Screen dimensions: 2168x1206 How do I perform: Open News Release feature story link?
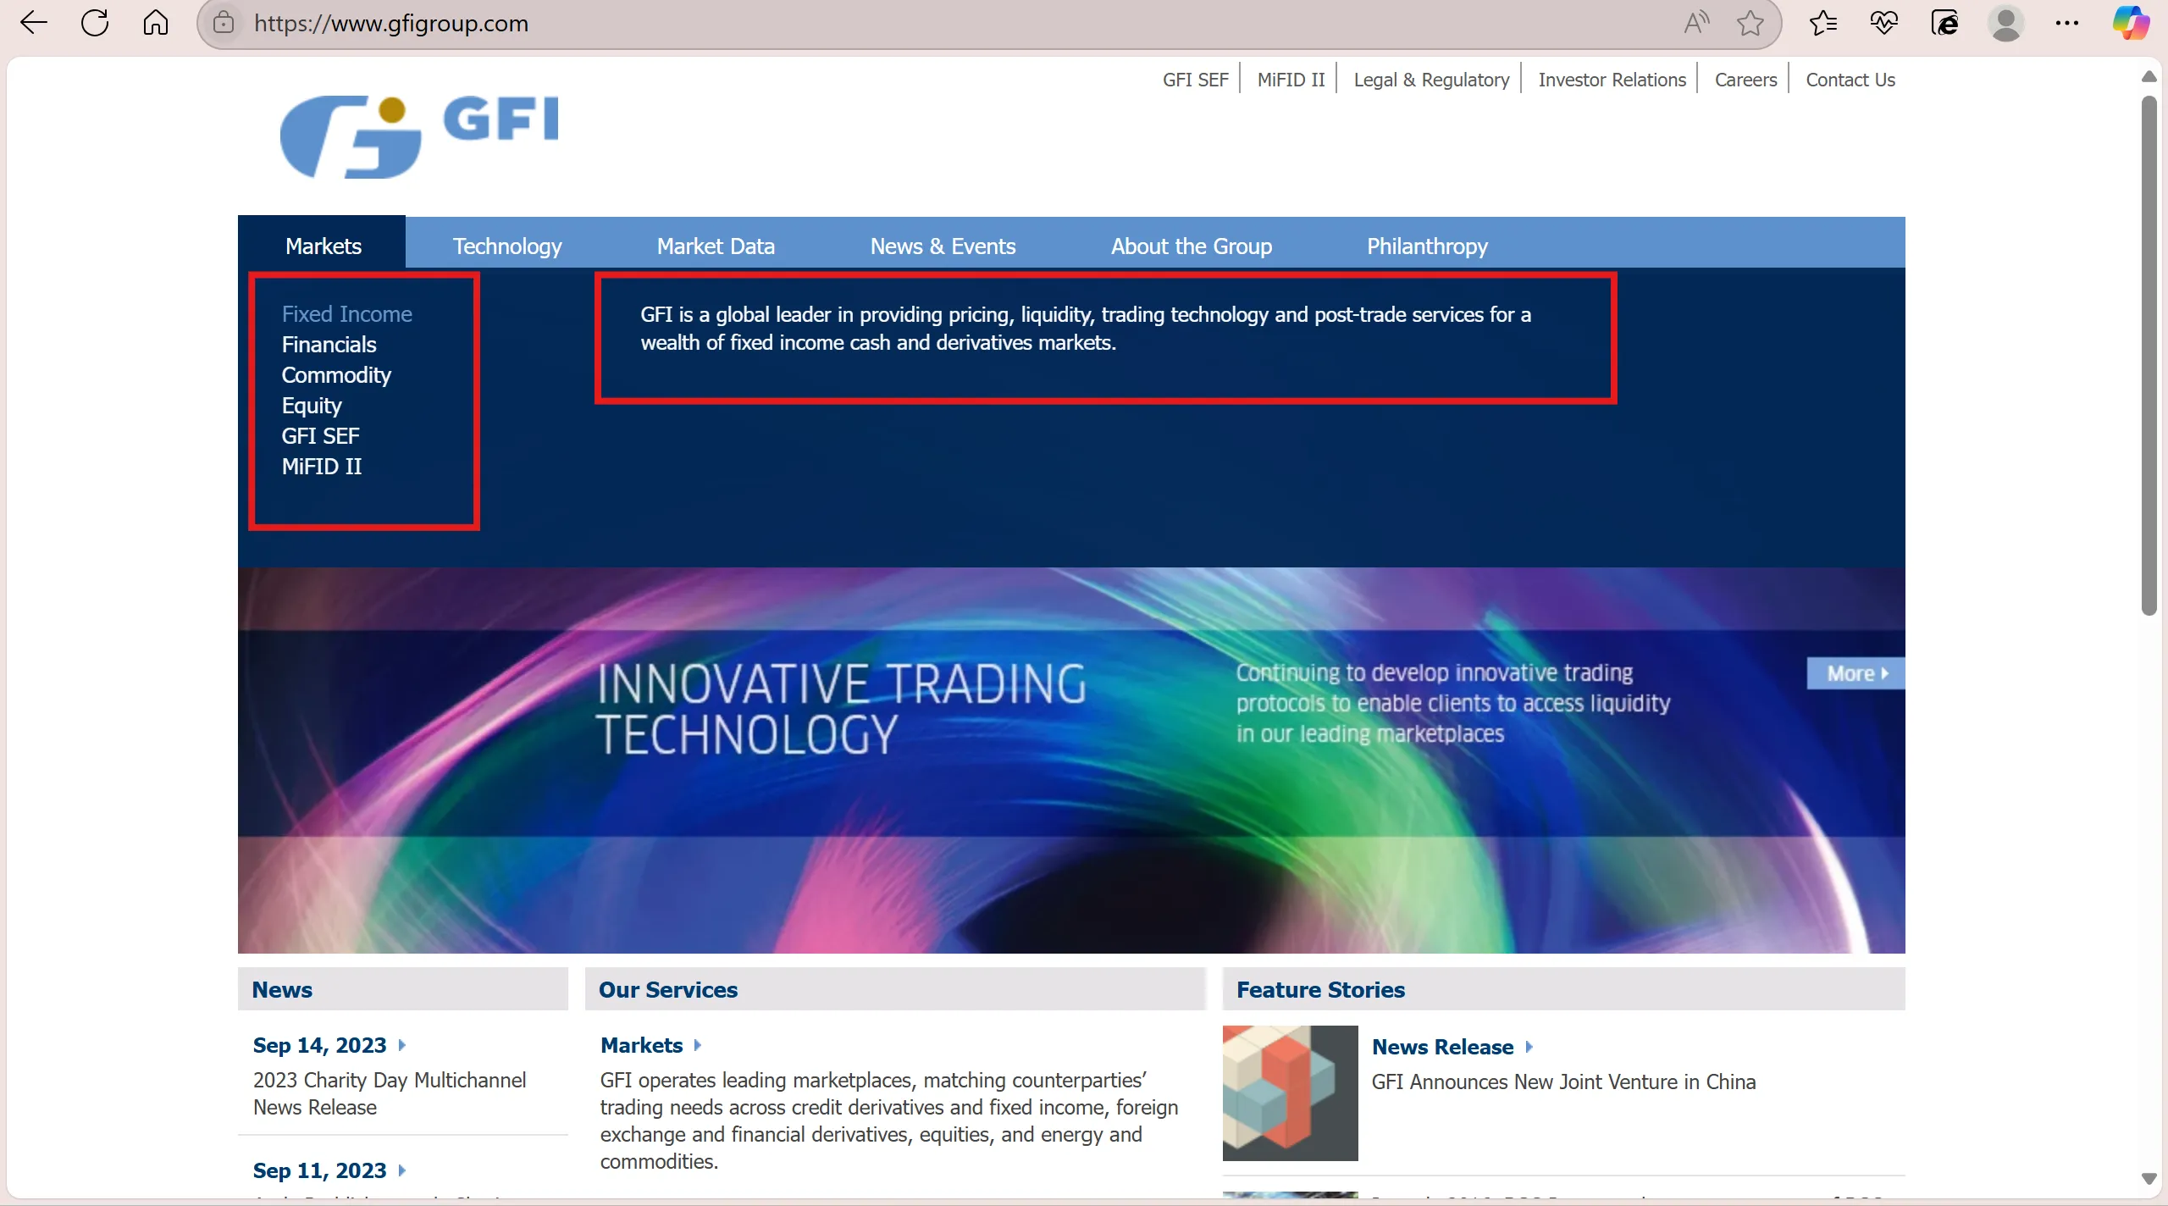tap(1442, 1047)
